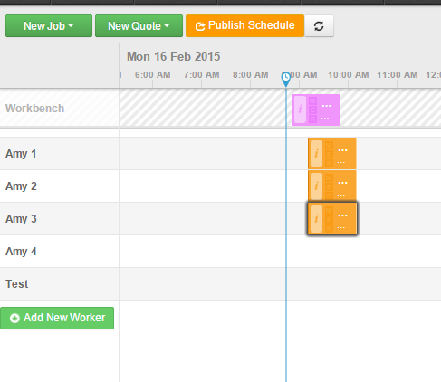
Task: Open info icon on Amy 1 job
Action: point(316,154)
